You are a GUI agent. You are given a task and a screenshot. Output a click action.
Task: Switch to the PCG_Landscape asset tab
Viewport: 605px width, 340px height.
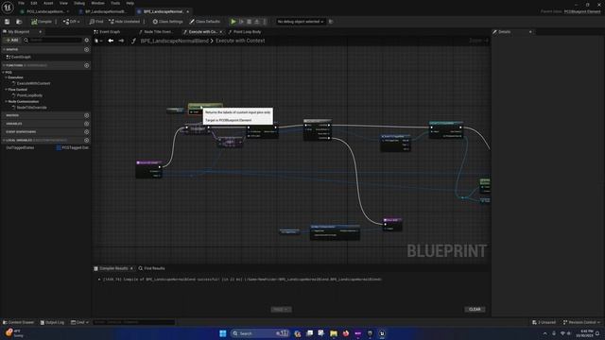pyautogui.click(x=45, y=11)
